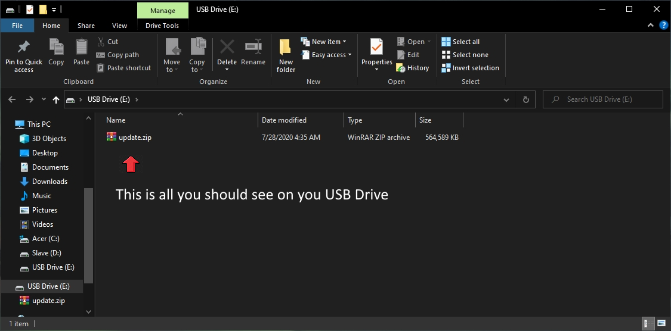Viewport: 671px width, 331px height.
Task: Go back with the left arrow
Action: point(12,99)
